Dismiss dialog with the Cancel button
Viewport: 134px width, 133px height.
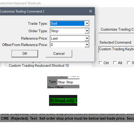pos(59,54)
